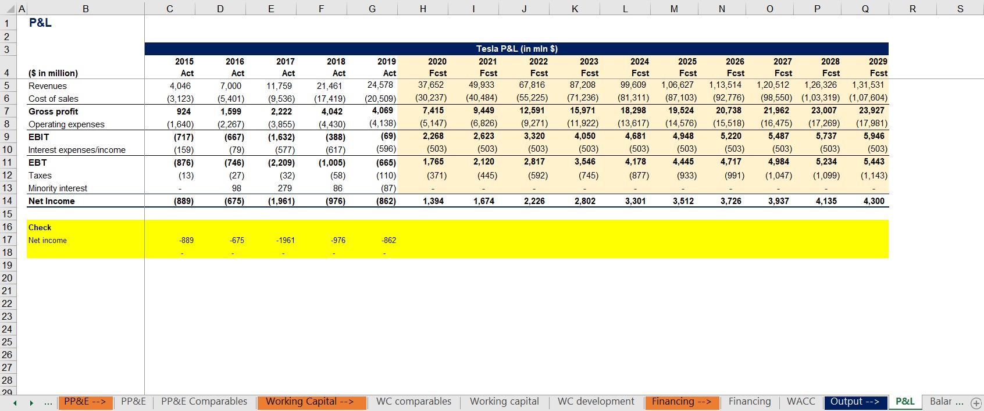Select row 14 header
Image resolution: width=984 pixels, height=411 pixels.
[8, 201]
